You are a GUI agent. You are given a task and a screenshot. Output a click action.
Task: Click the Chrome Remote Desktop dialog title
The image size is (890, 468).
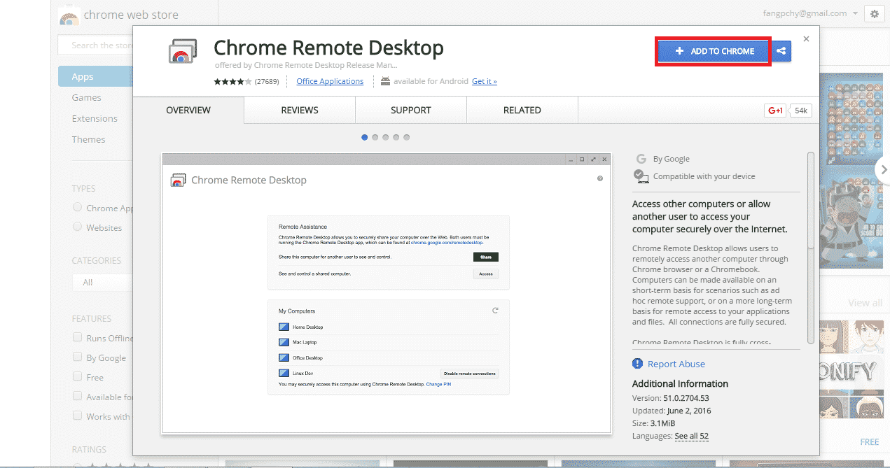[x=328, y=48]
